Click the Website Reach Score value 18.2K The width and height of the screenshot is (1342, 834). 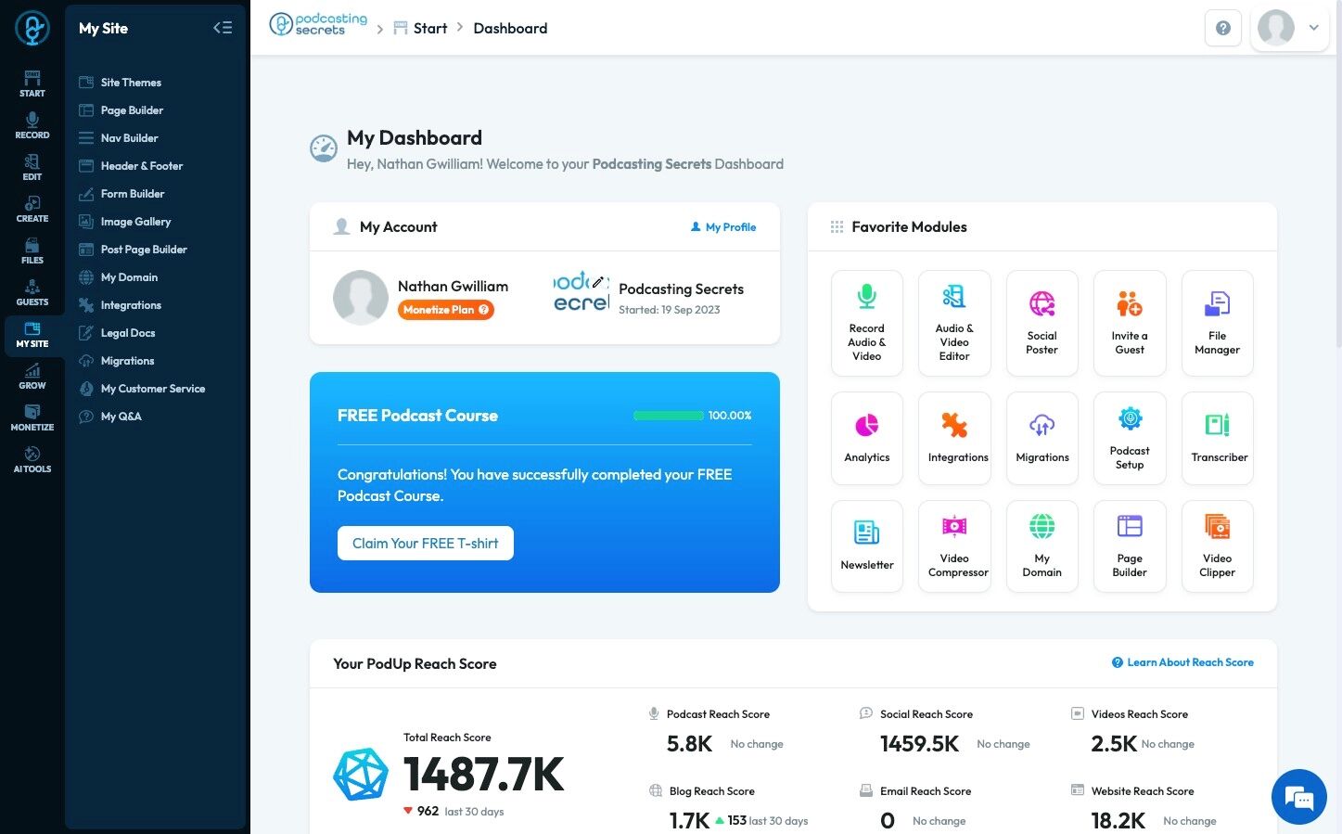(x=1118, y=821)
